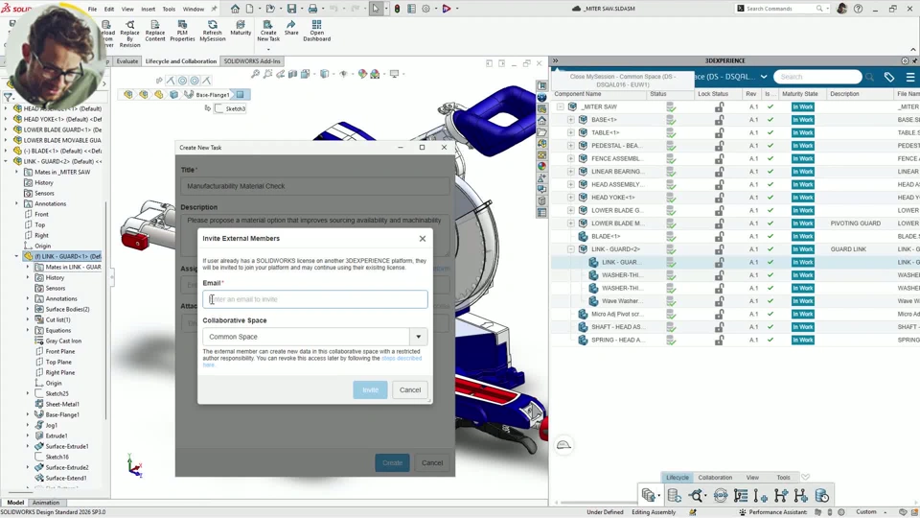Select Gray Cast Iron in feature tree
The width and height of the screenshot is (920, 518).
[63, 341]
